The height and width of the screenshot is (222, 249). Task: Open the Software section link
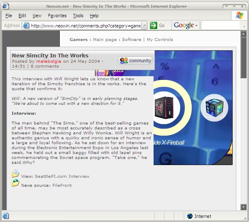[131, 40]
